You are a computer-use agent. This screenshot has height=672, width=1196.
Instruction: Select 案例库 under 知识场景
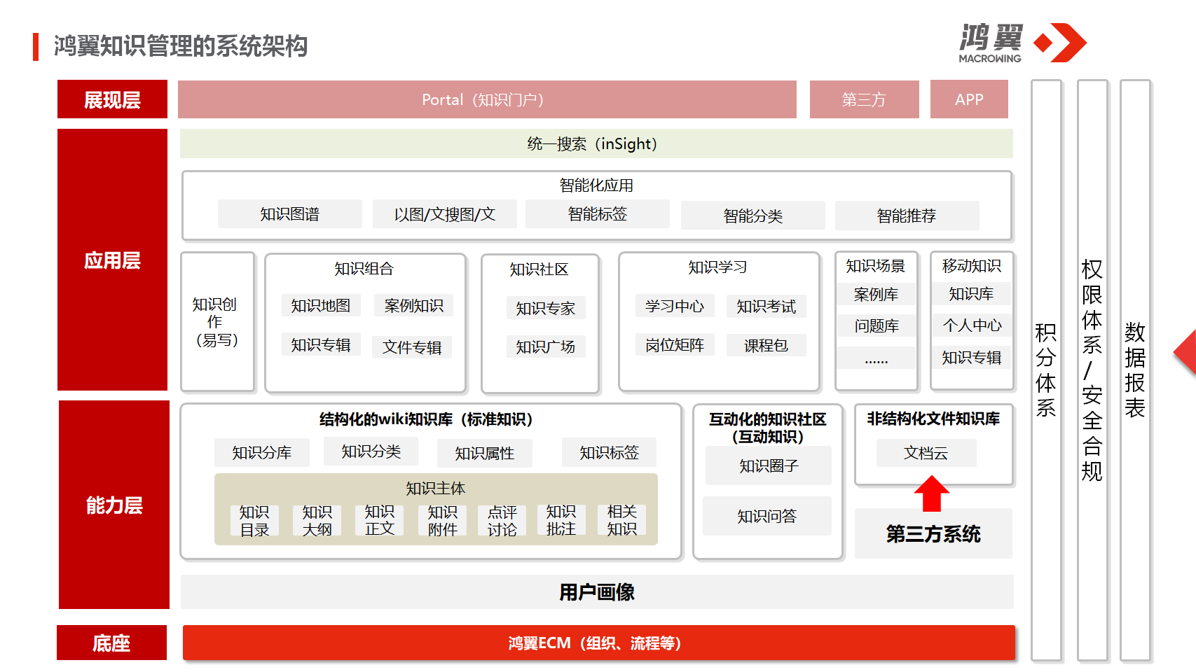click(876, 295)
